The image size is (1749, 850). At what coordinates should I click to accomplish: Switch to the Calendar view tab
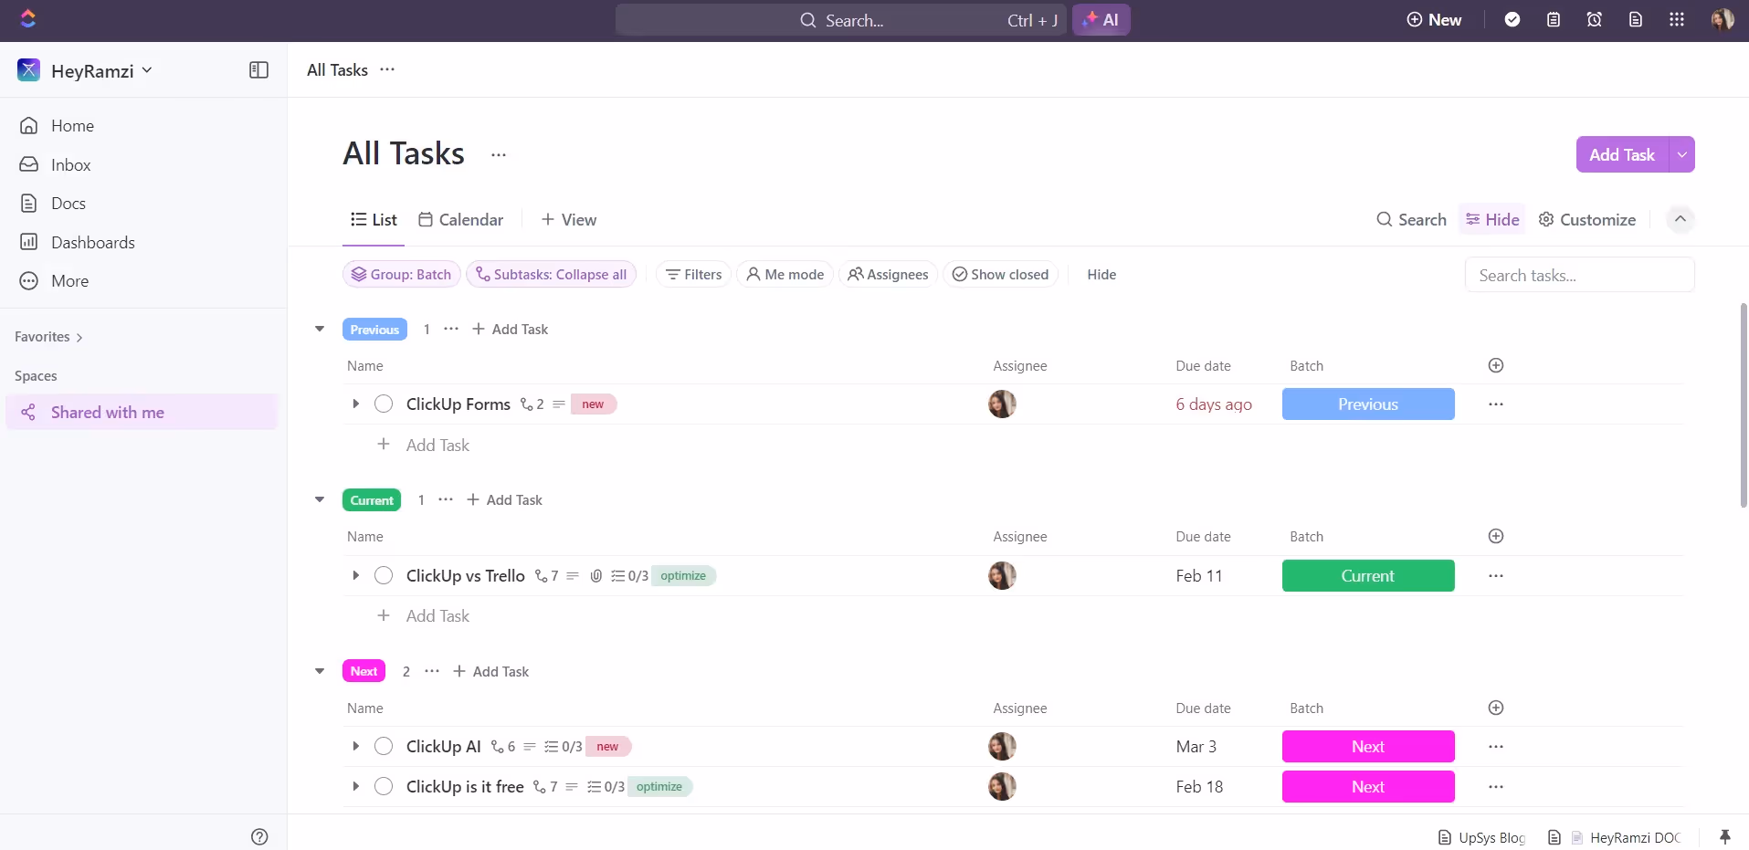tap(460, 220)
